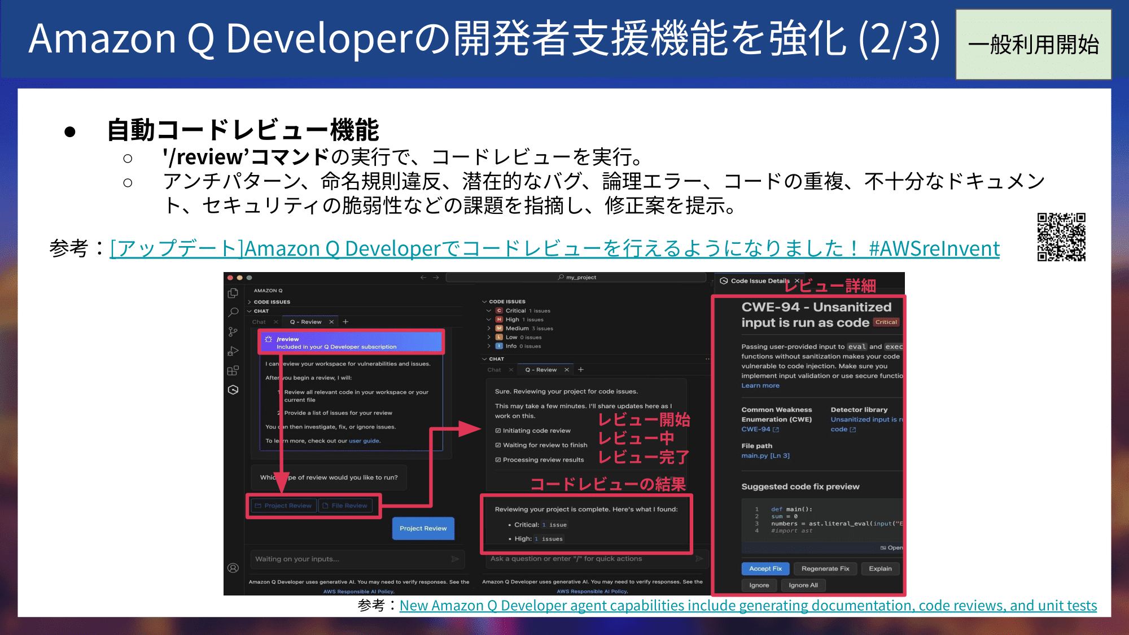The image size is (1129, 635).
Task: Collapse the Critical issues tree row
Action: click(489, 310)
